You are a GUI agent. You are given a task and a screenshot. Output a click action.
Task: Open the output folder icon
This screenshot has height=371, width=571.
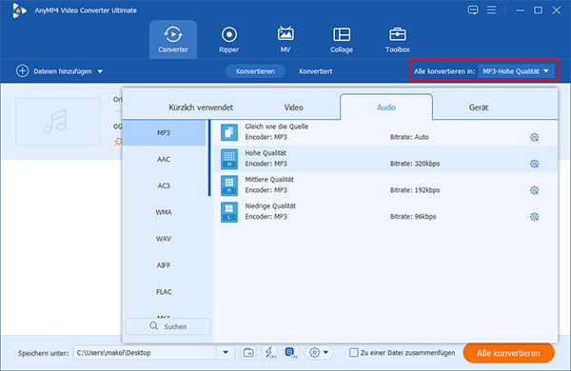(248, 352)
